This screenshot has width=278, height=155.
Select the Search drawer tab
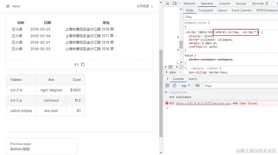pyautogui.click(x=193, y=79)
